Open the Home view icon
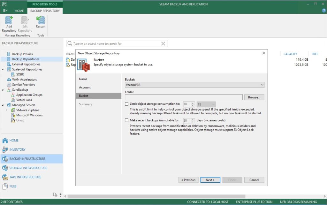This screenshot has height=205, width=327. [5, 140]
